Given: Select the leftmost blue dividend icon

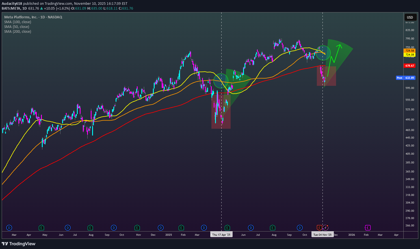Looking at the screenshot, I should 9,228.
